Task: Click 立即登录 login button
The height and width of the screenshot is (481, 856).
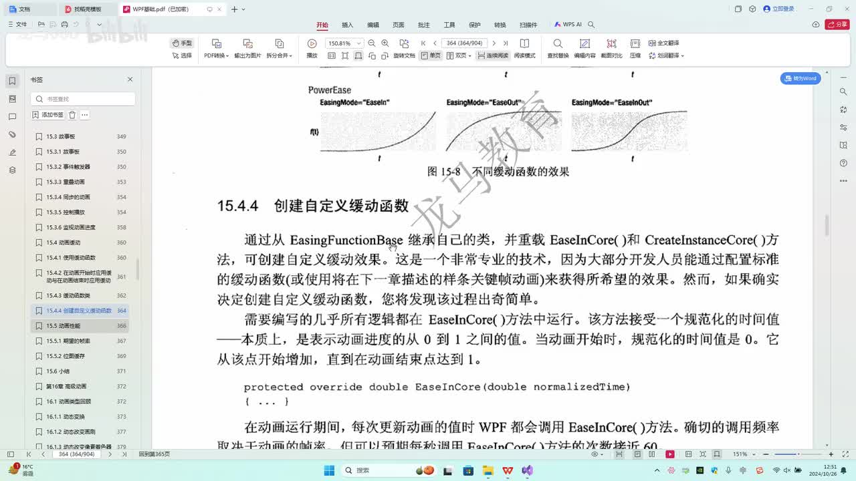Action: 778,9
